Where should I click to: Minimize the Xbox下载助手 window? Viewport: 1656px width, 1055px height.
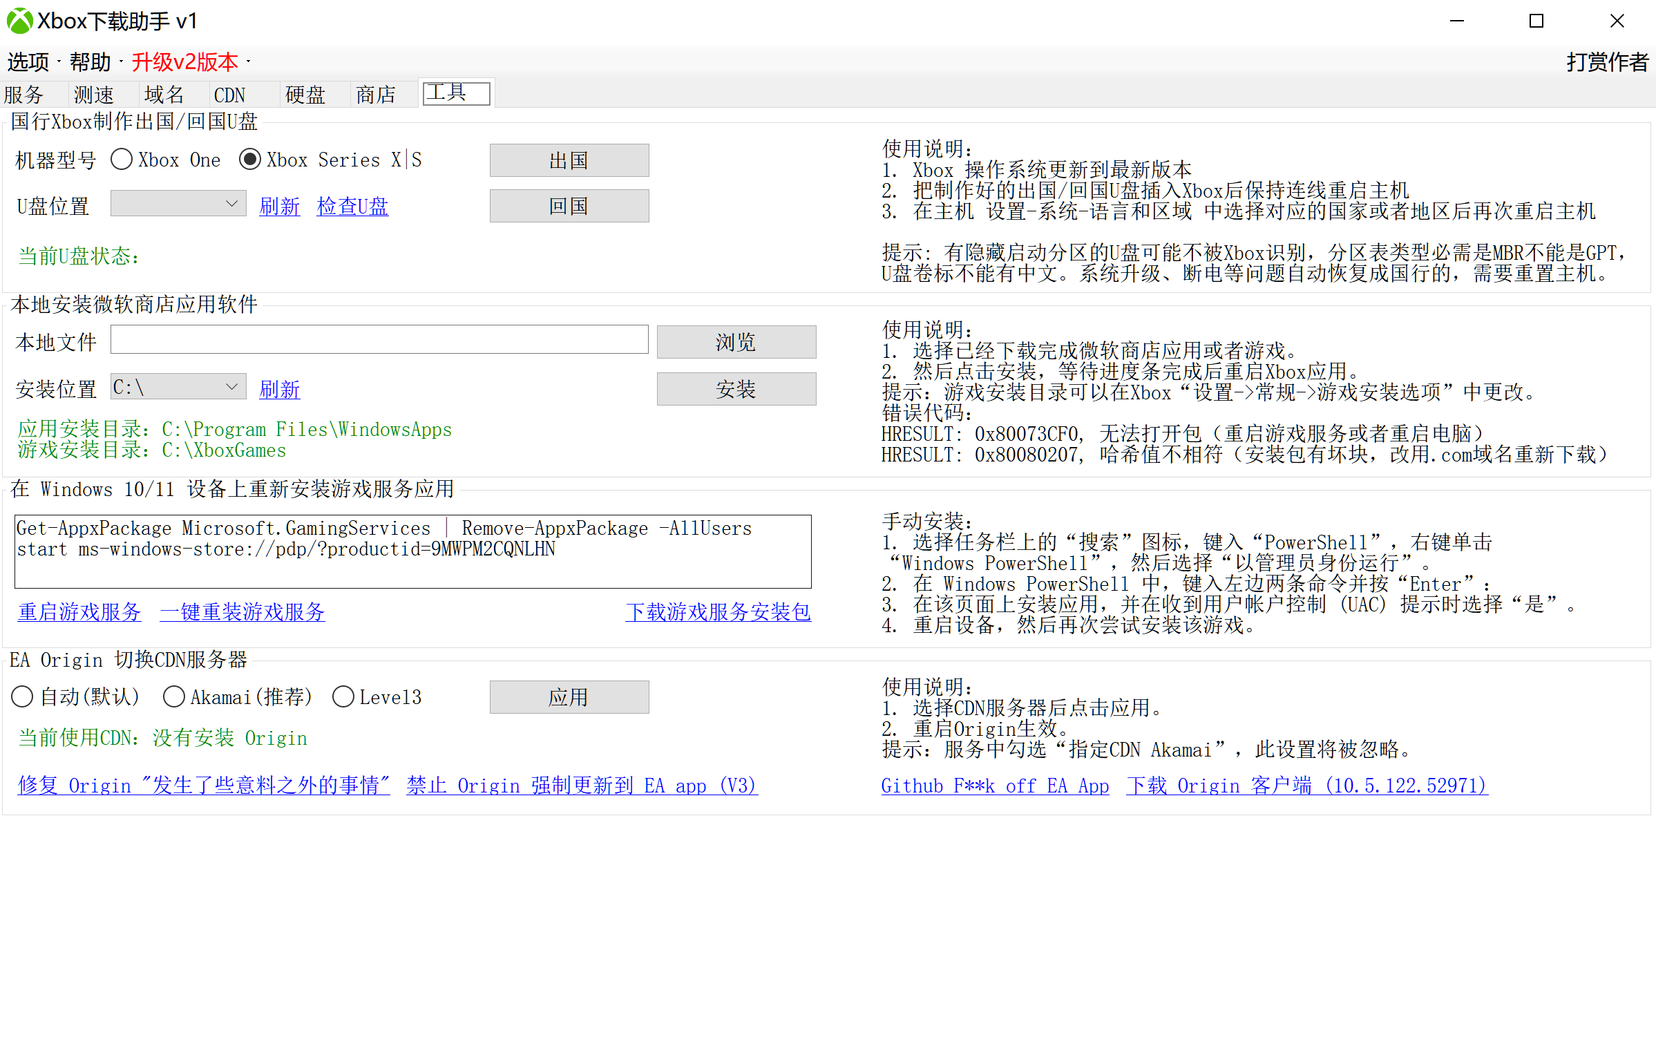(x=1457, y=21)
